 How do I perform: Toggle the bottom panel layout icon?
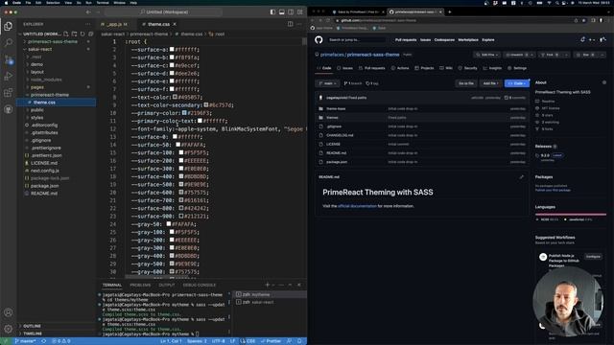click(x=281, y=12)
